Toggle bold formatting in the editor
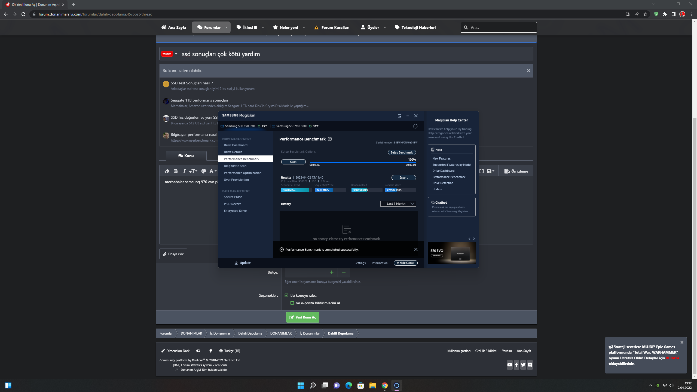This screenshot has width=697, height=392. point(176,171)
